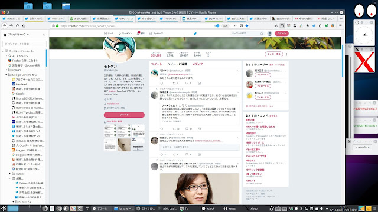The height and width of the screenshot is (212, 378).
Task: Expand the most visited pages folder
Action: (6, 56)
